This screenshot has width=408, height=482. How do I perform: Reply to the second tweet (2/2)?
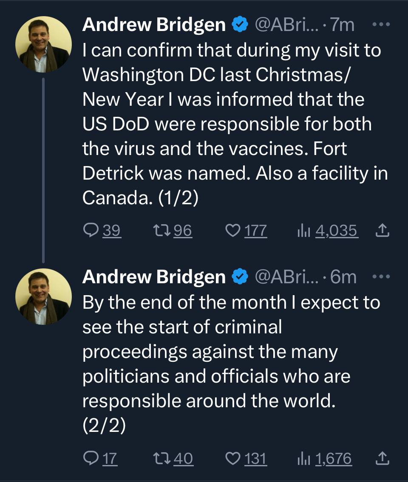point(91,458)
